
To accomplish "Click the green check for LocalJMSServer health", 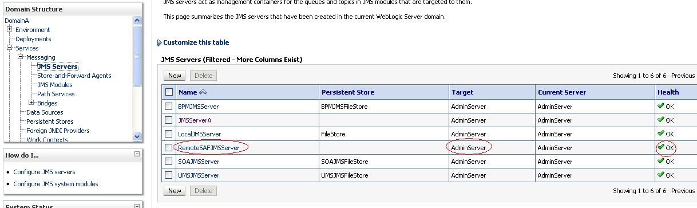I will 661,134.
